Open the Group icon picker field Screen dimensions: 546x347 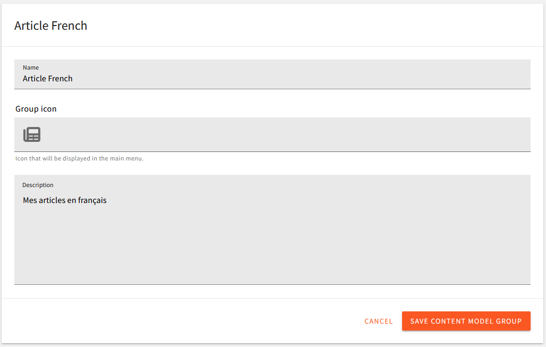point(272,134)
